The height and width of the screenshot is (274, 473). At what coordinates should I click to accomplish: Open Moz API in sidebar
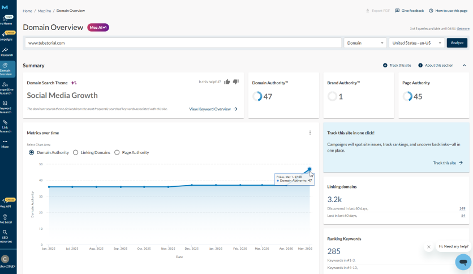click(6, 203)
